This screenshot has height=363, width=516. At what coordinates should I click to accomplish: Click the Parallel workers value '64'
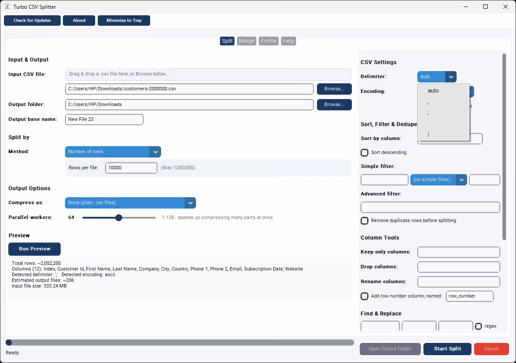pos(71,218)
